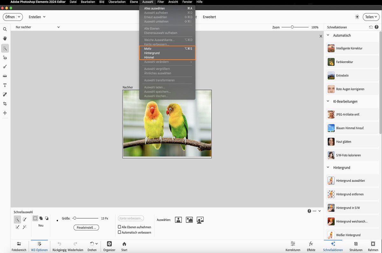Toggle the brightness mode sun icon
The image size is (382, 253).
357,17
